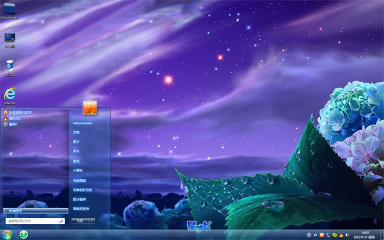Screen dimensions: 384x240
Task: Open the green IE browser taskbar icon
Action: click(x=24, y=235)
